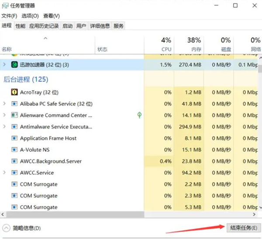Image resolution: width=262 pixels, height=239 pixels.
Task: Click the horizontal scrollbar thumb
Action: coord(75,214)
